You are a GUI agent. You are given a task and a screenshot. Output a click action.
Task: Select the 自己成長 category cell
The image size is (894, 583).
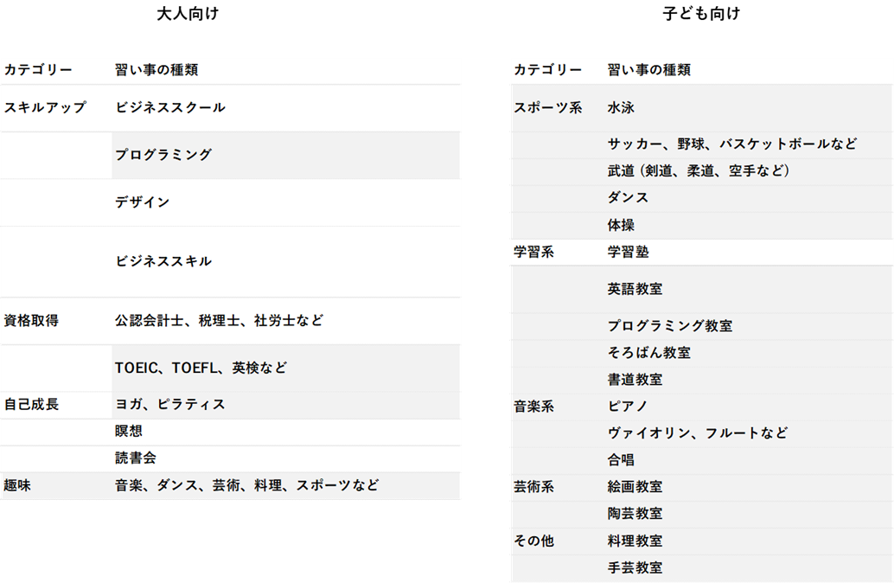(x=32, y=405)
